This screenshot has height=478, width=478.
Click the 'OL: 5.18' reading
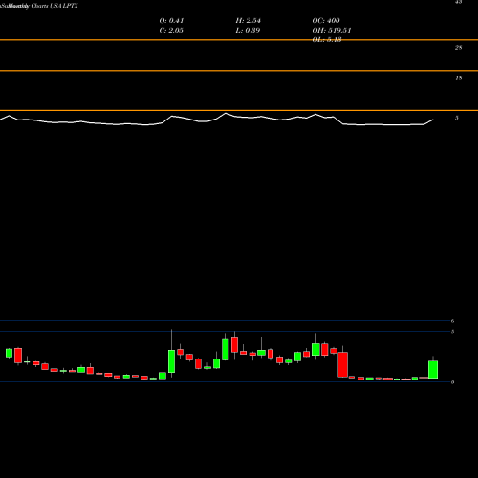[x=327, y=40]
